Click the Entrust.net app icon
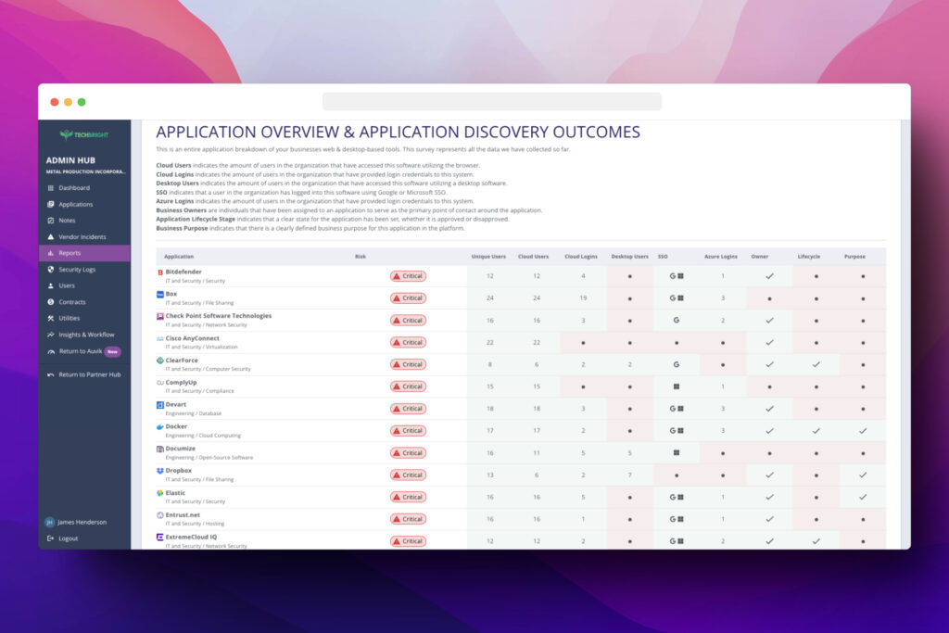This screenshot has width=949, height=633. (x=159, y=515)
